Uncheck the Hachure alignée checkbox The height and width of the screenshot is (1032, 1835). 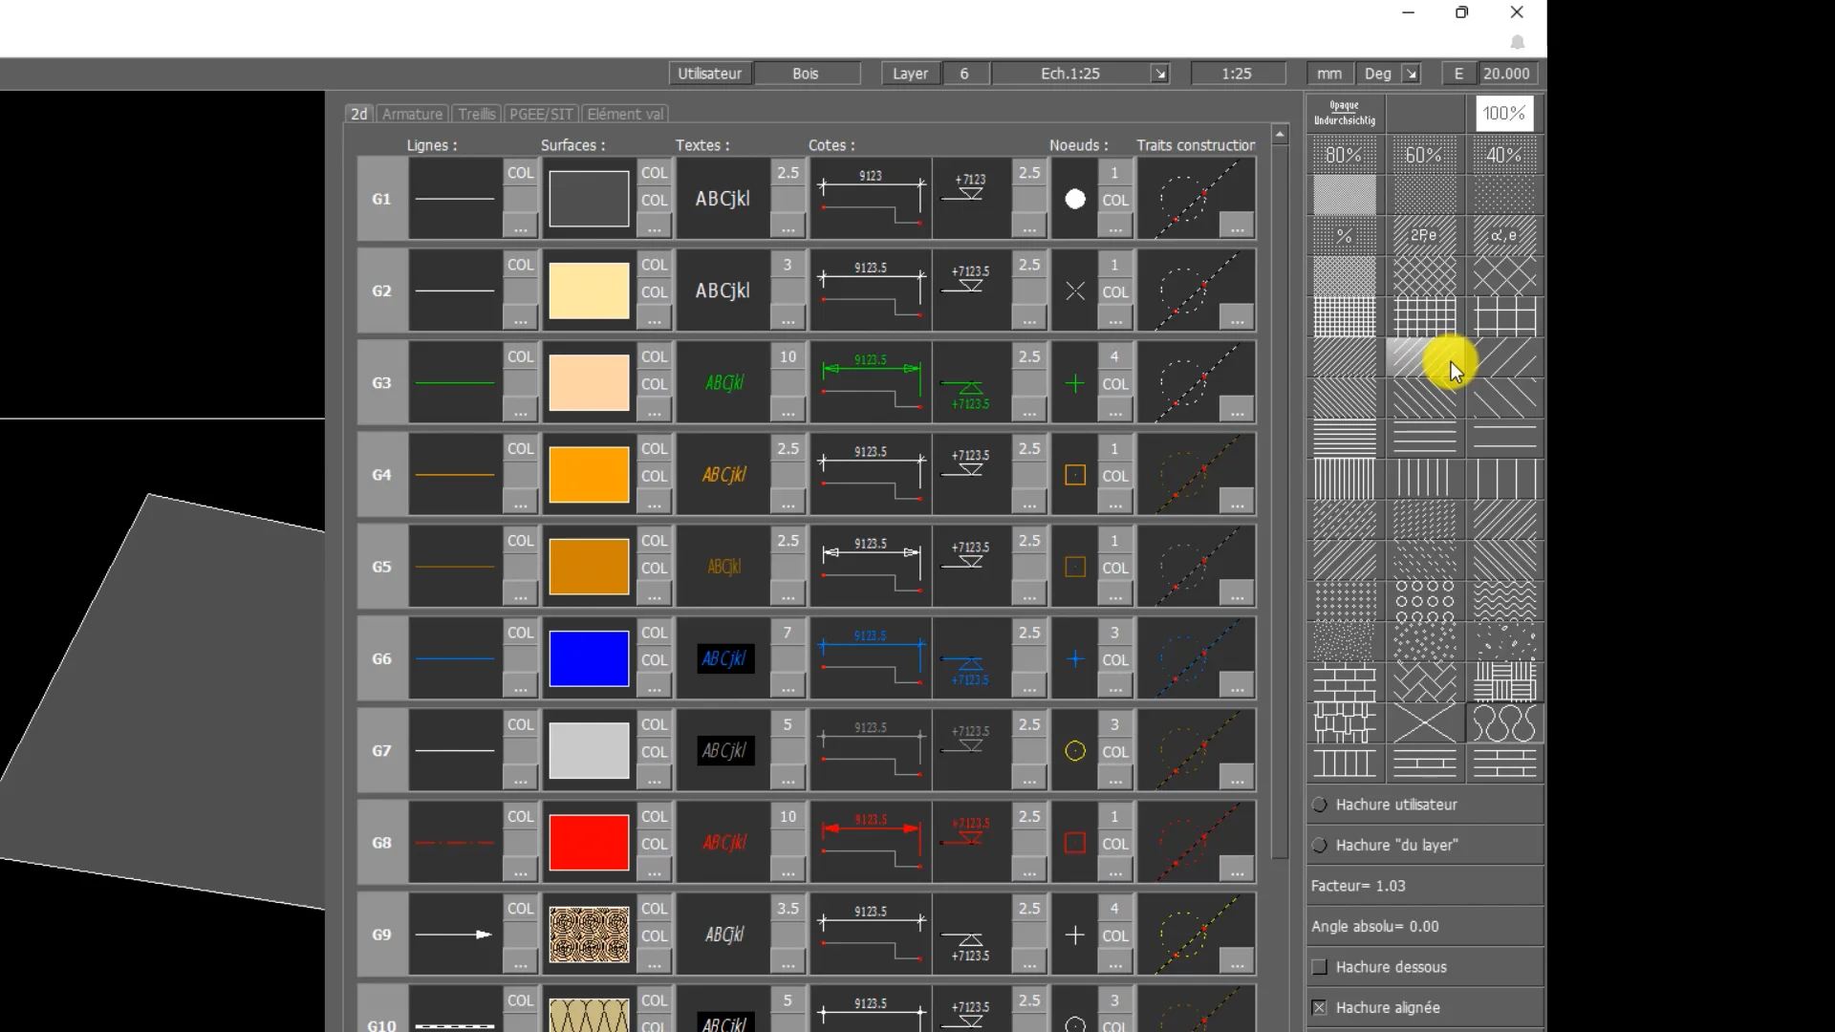[x=1320, y=1008]
